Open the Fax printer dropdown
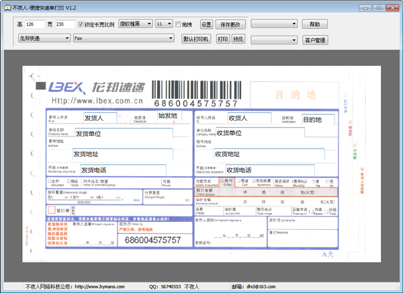The image size is (403, 293). pyautogui.click(x=124, y=38)
